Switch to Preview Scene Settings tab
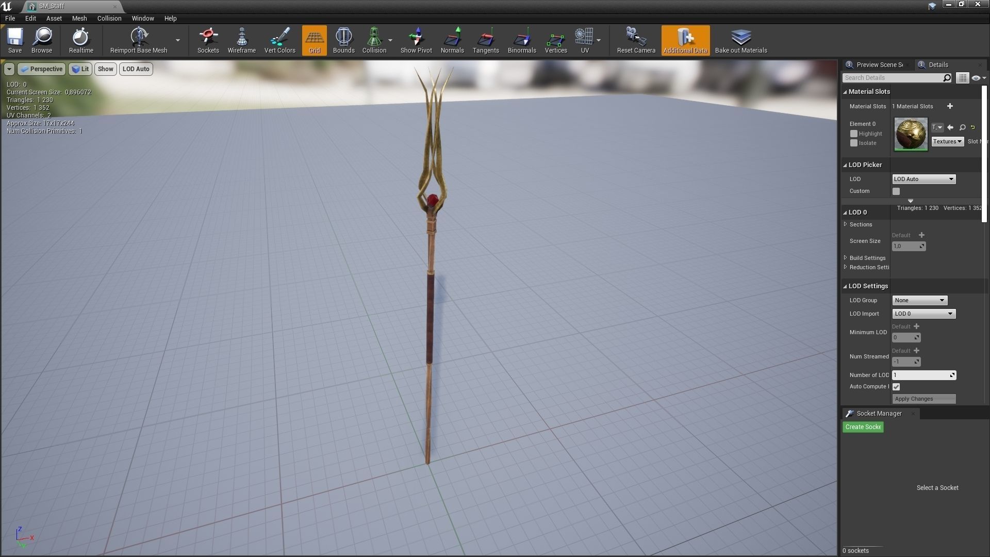Image resolution: width=990 pixels, height=557 pixels. 879,64
